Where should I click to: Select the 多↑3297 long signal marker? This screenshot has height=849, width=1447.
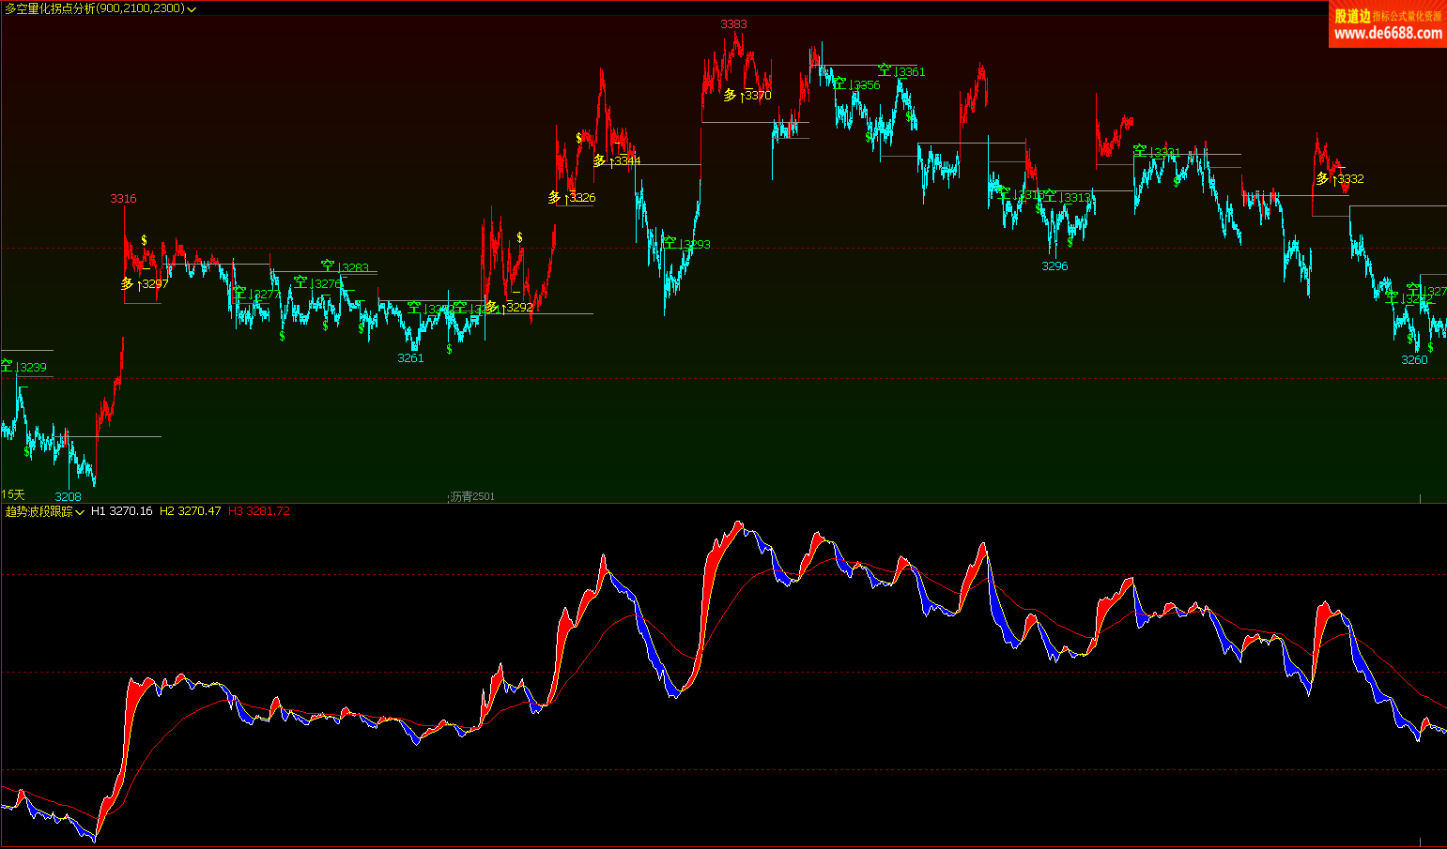click(x=145, y=283)
